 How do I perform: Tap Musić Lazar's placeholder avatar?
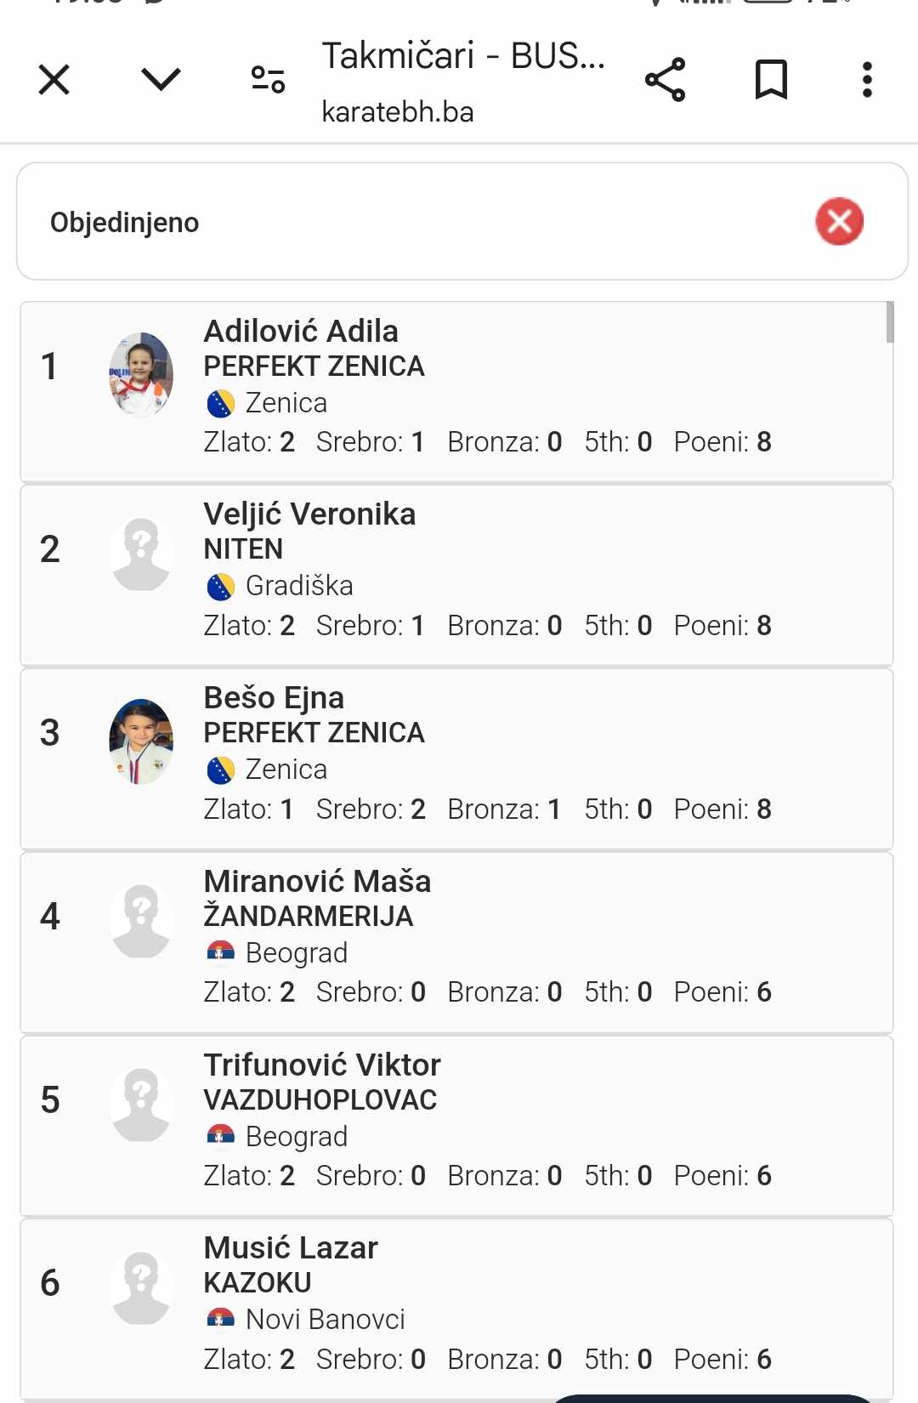tap(141, 1287)
